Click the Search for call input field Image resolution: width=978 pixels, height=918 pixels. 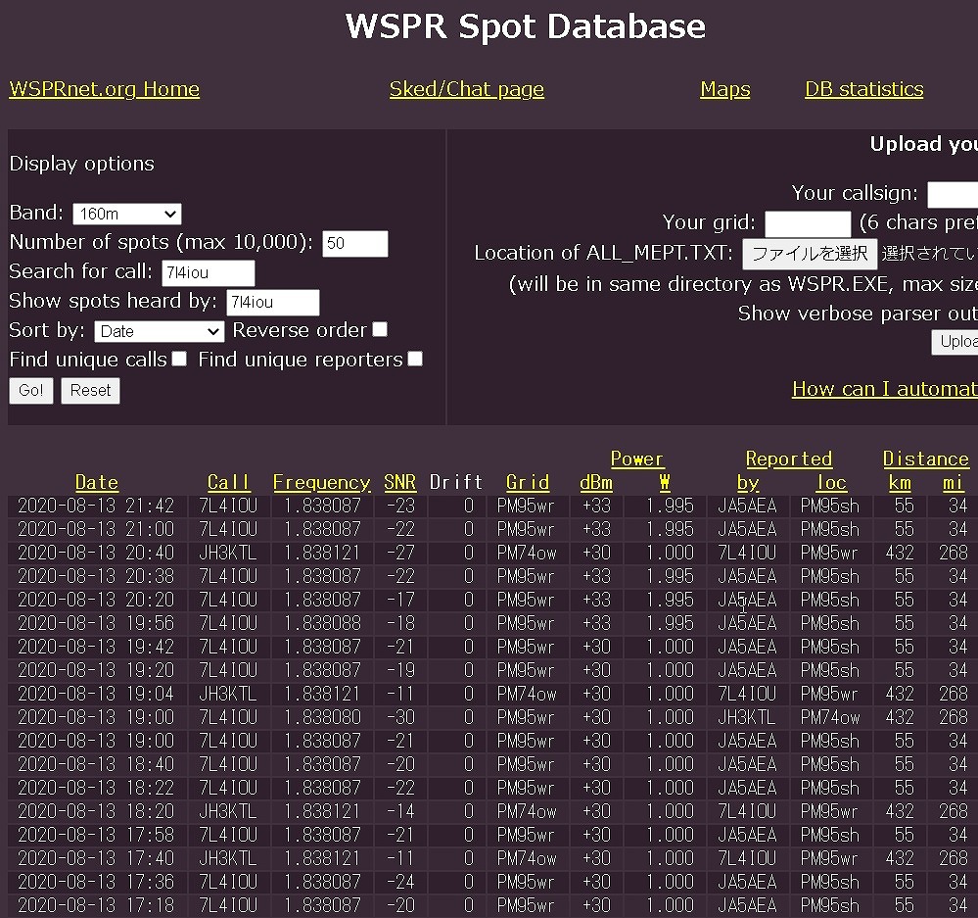(208, 272)
